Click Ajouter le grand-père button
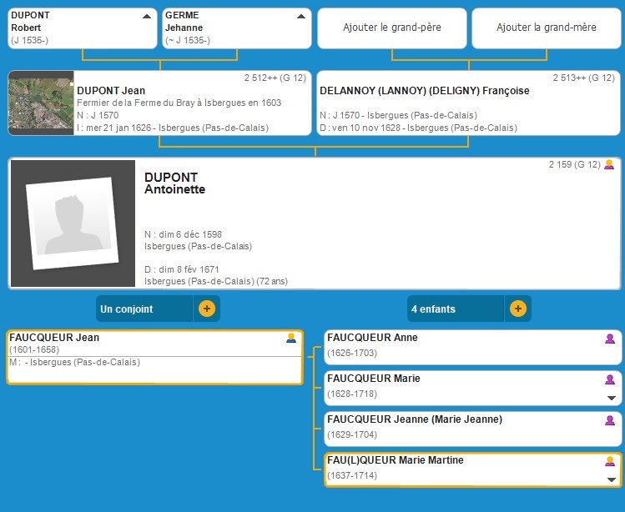This screenshot has height=512, width=625. pos(392,28)
